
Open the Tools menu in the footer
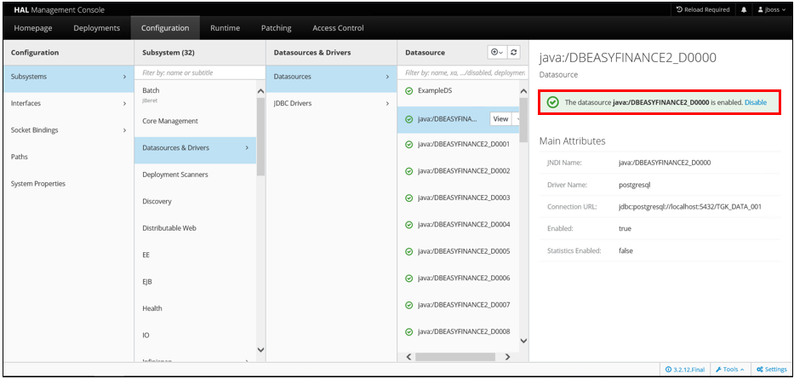pos(729,370)
